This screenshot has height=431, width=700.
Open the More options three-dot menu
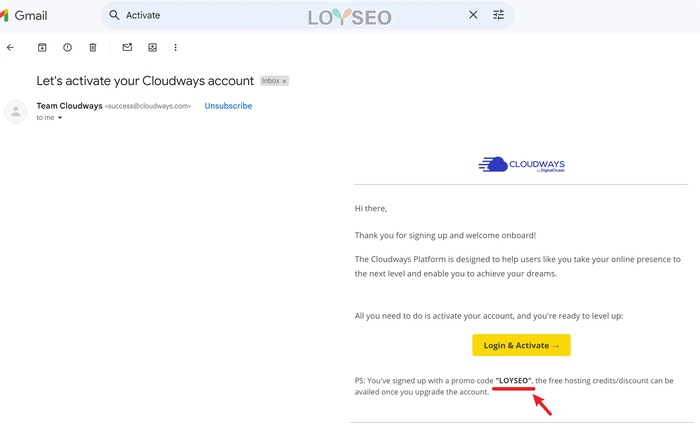click(176, 47)
